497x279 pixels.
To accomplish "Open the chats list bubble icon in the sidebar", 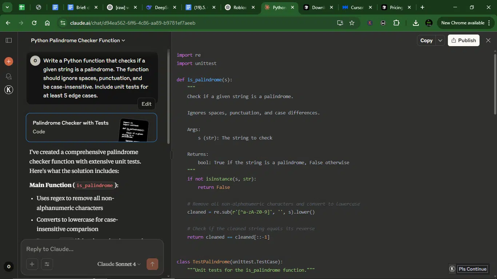I will (x=9, y=76).
